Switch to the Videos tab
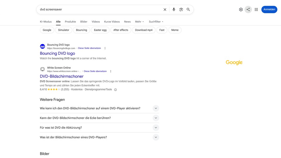Image resolution: width=281 pixels, height=158 pixels. [96, 22]
